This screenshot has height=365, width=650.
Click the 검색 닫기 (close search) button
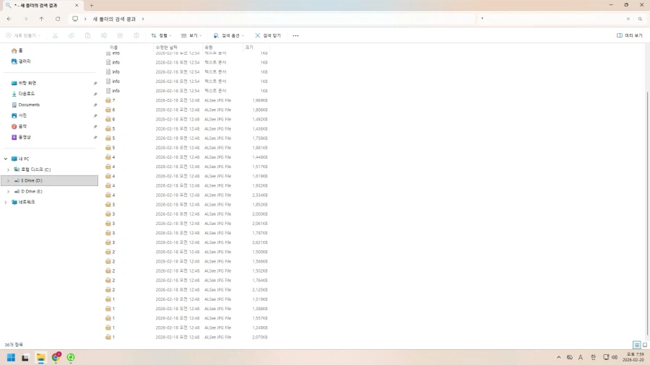[268, 35]
